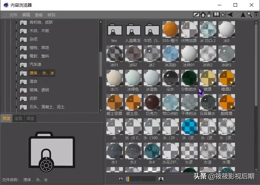
Task: Click the material grid scrollbar down arrow
Action: pos(256,170)
